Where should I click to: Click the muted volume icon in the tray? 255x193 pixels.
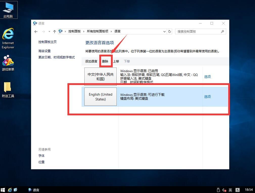click(x=224, y=190)
